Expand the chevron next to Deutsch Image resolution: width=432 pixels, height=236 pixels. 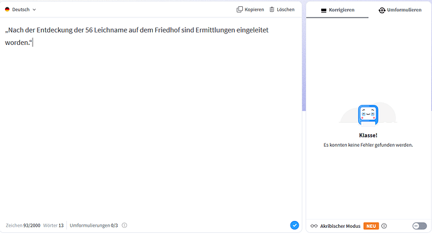(34, 9)
